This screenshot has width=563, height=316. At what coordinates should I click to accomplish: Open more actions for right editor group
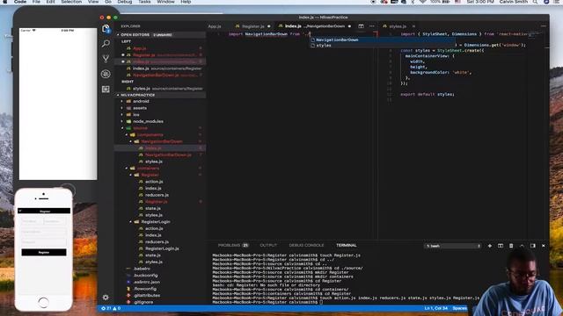(x=544, y=26)
